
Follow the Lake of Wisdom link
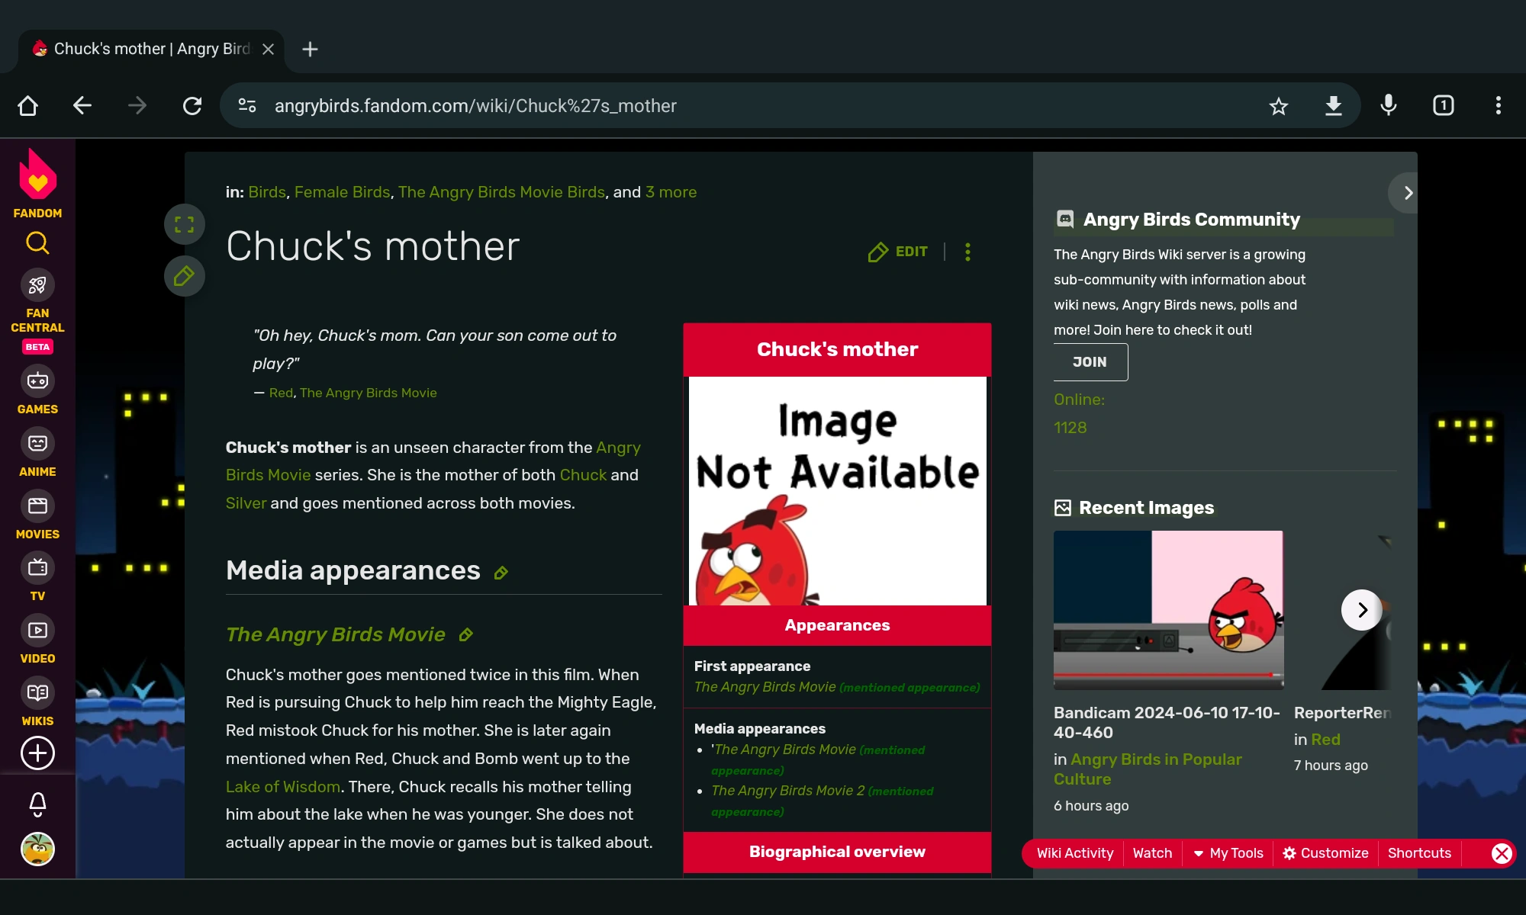coord(283,787)
